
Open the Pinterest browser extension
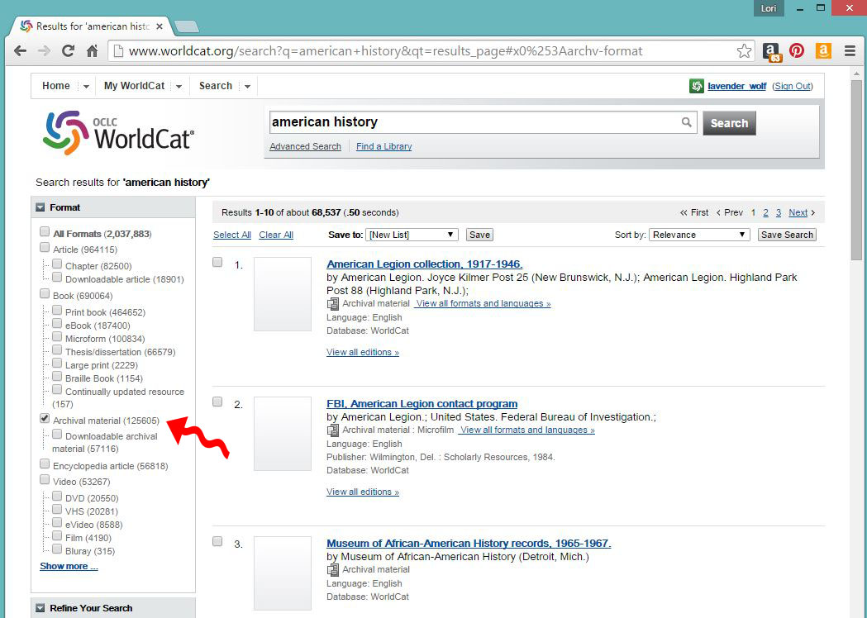point(796,50)
